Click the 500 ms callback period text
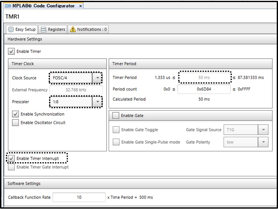 tap(146, 197)
